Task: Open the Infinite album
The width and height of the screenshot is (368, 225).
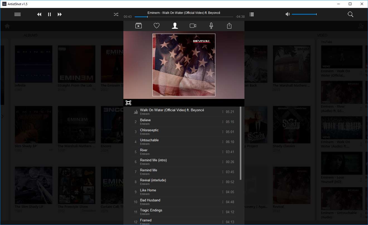Action: click(33, 64)
